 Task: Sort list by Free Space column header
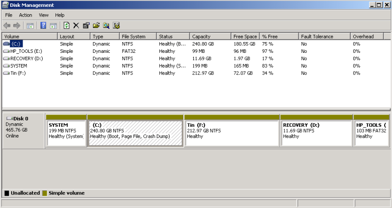245,37
